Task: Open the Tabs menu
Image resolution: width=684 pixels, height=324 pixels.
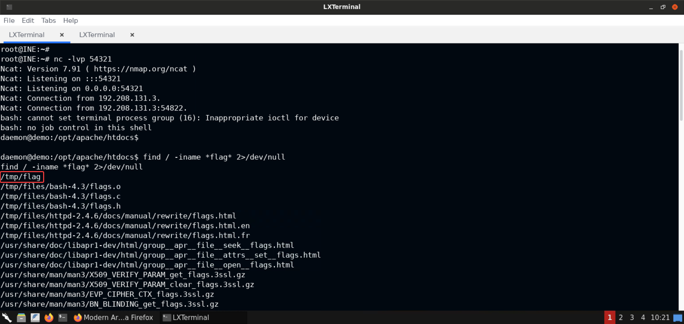Action: 48,20
